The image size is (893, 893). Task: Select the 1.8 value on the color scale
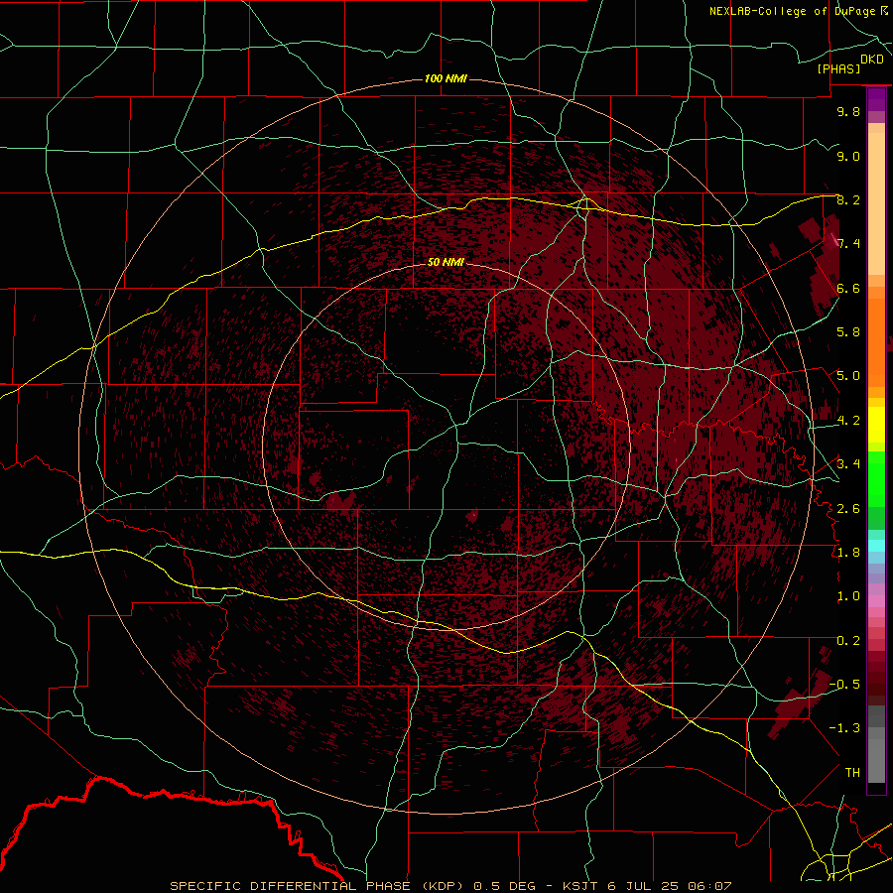click(848, 553)
